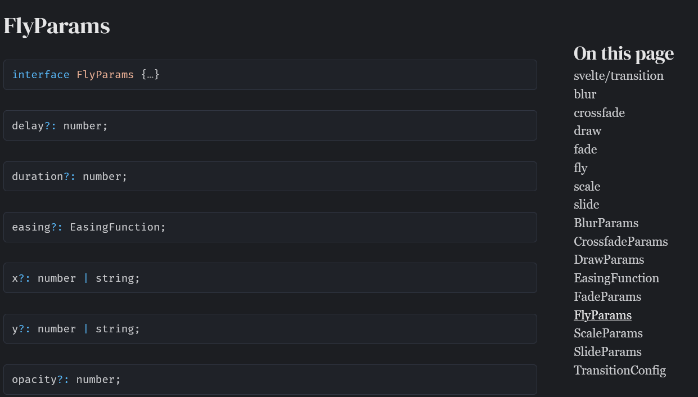Open CrossfadeParams from the outline
698x397 pixels.
pyautogui.click(x=620, y=242)
